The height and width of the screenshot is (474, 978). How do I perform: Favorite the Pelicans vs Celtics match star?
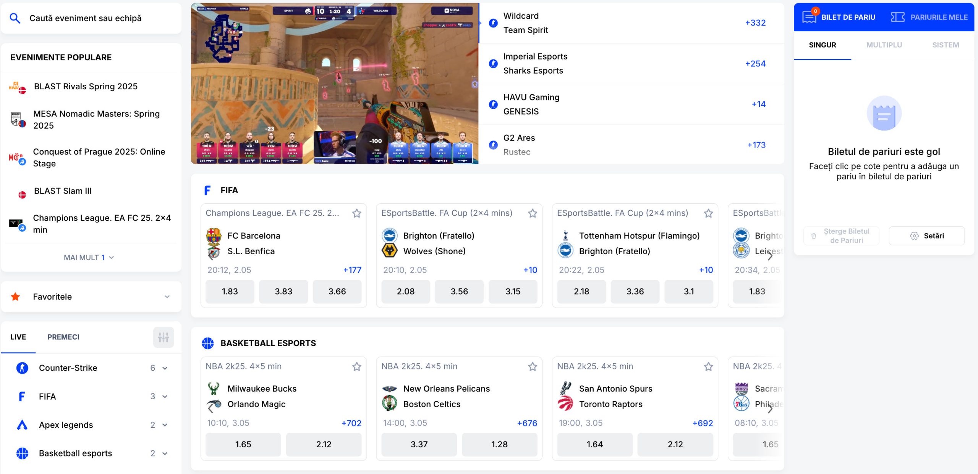533,367
